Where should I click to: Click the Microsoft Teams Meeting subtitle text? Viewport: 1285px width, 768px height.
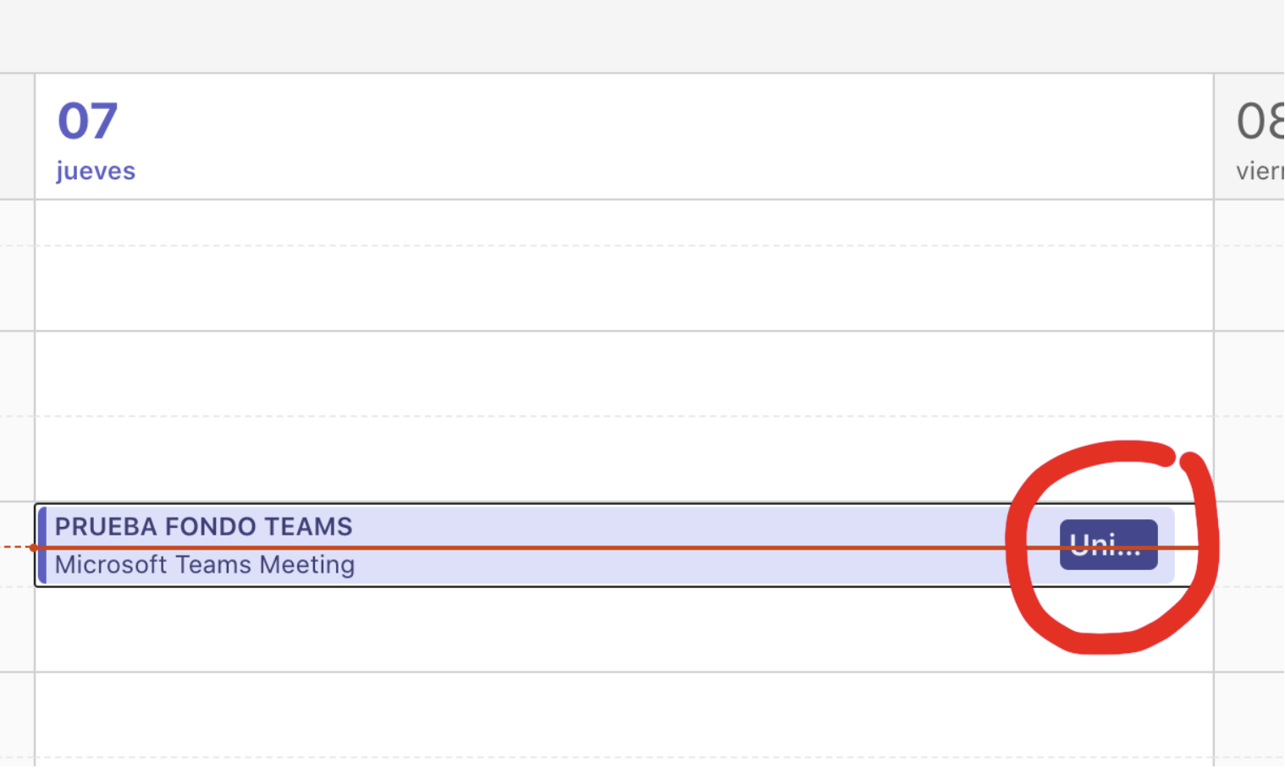[x=205, y=565]
